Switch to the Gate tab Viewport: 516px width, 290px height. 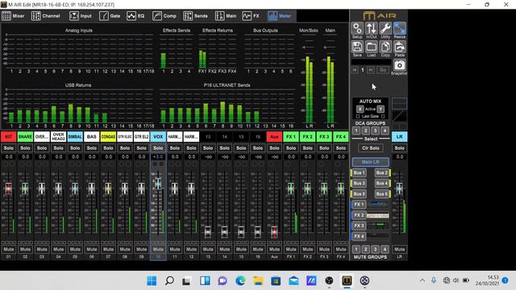[x=110, y=16]
